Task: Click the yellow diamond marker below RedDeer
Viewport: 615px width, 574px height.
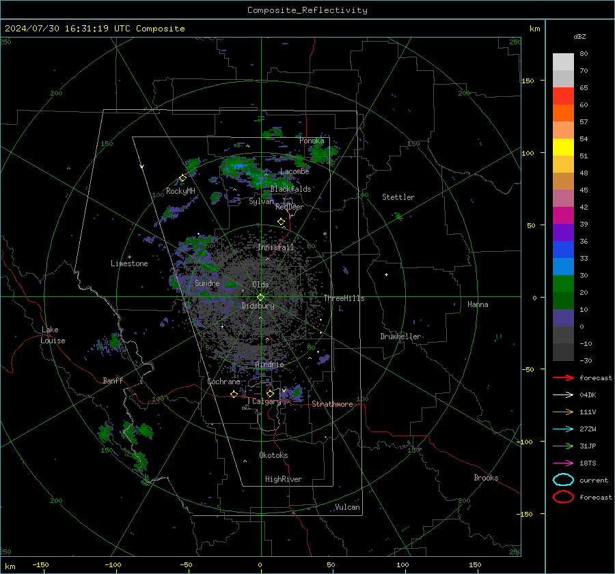Action: coord(281,222)
